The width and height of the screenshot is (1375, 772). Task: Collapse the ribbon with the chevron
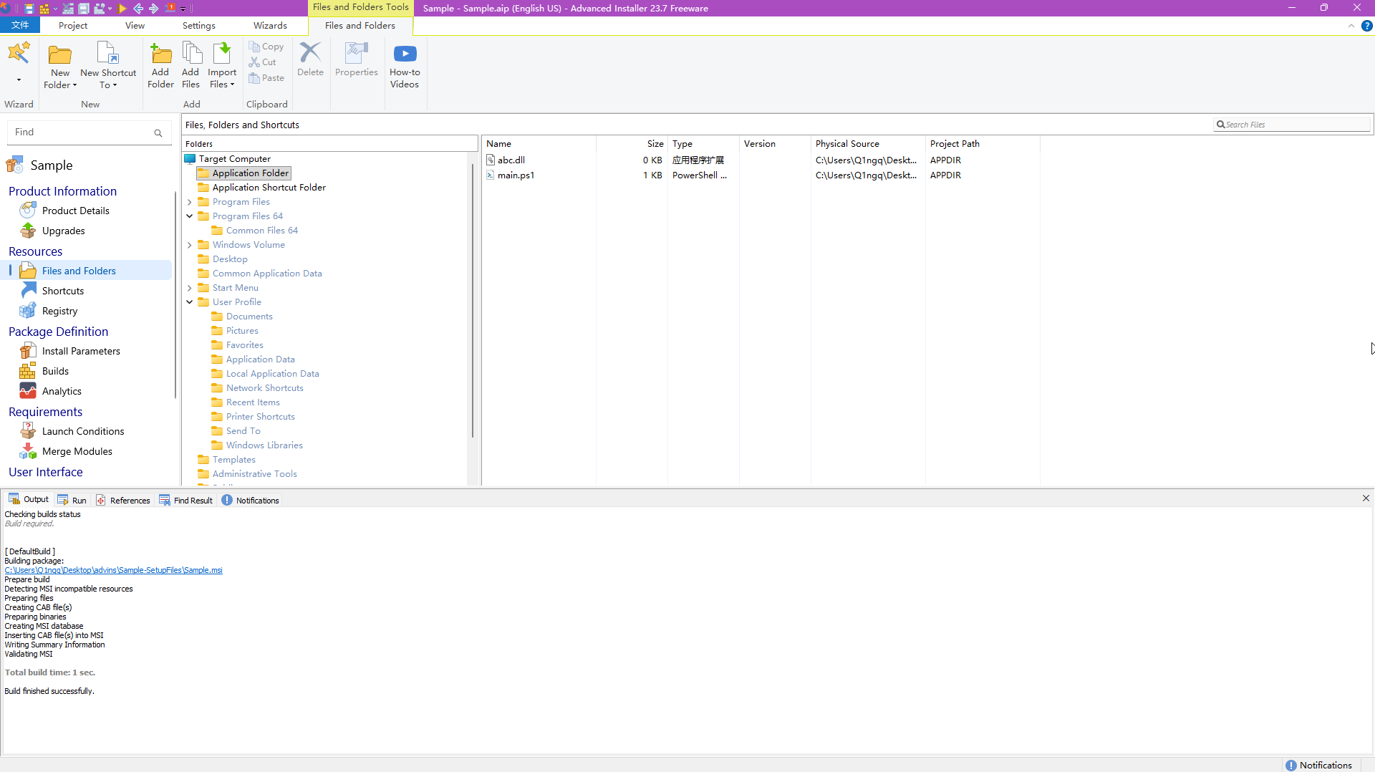pos(1351,26)
